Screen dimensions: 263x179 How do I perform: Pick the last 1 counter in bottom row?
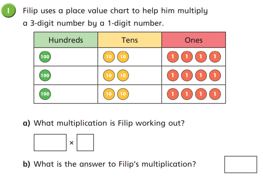click(215, 94)
